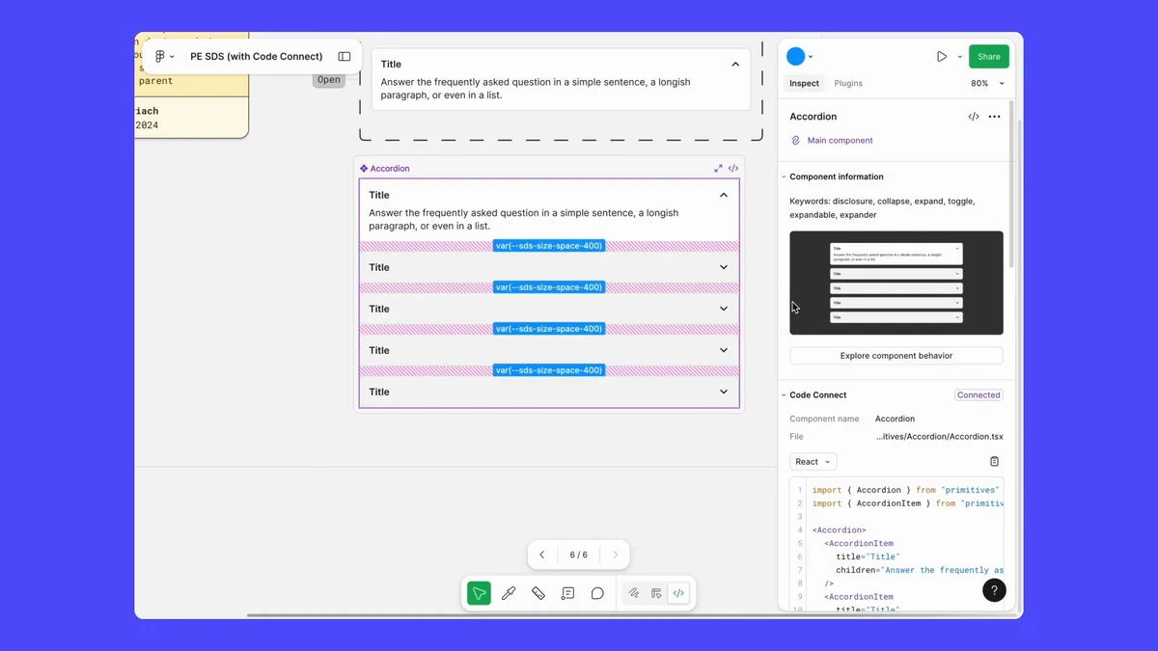Click the ellipsis menu next to Accordion

click(x=994, y=116)
